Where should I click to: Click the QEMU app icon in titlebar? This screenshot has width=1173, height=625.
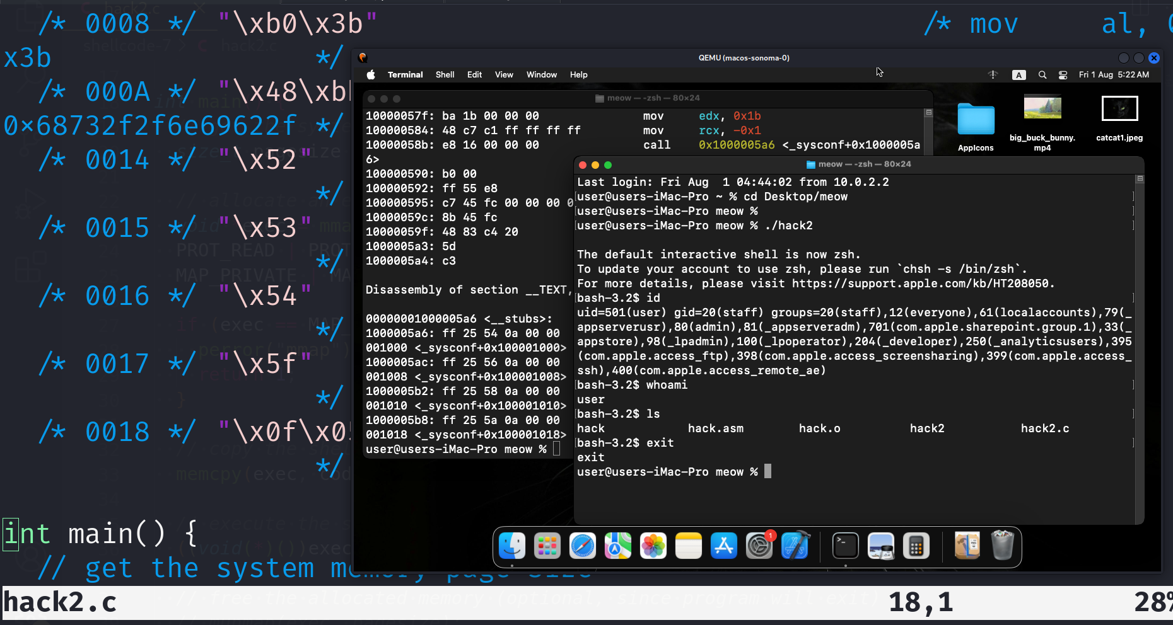(x=363, y=57)
